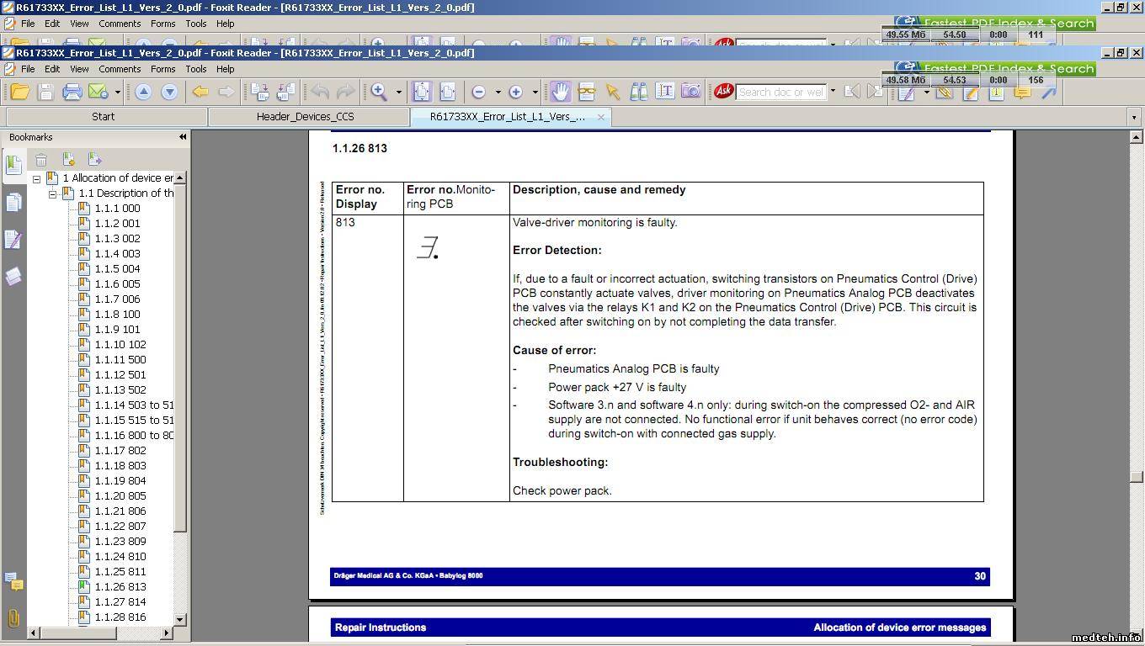This screenshot has height=646, width=1145.
Task: Open the zoom tool dropdown arrow
Action: pyautogui.click(x=398, y=93)
